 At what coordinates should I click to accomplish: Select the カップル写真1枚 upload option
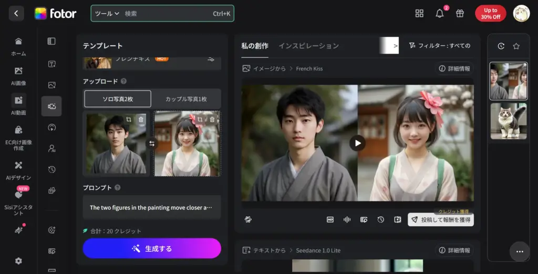[x=186, y=99]
